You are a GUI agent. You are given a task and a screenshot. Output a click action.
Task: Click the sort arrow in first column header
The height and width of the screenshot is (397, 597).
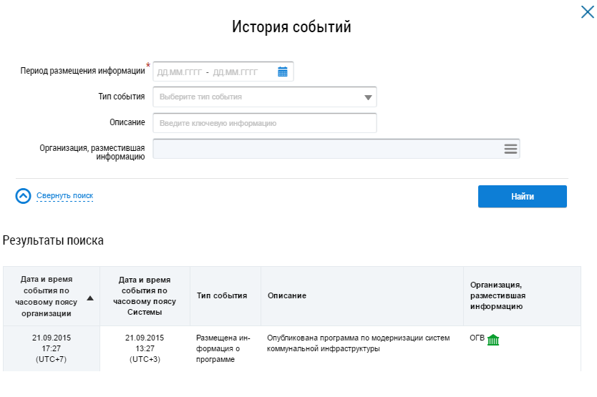point(90,298)
